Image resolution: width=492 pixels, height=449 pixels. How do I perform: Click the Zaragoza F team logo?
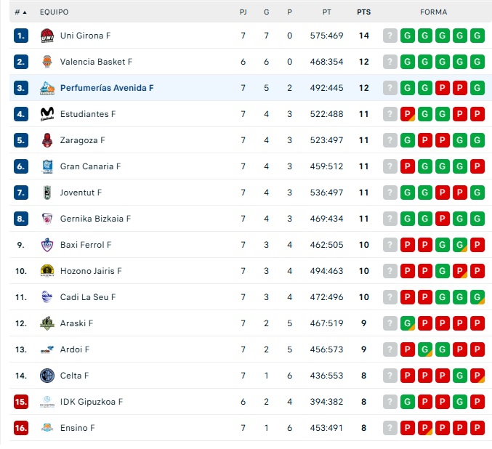(47, 140)
